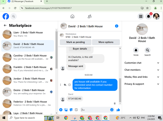Bookmark this page with star icon
Viewport: 163px width, 121px height.
coord(147,8)
